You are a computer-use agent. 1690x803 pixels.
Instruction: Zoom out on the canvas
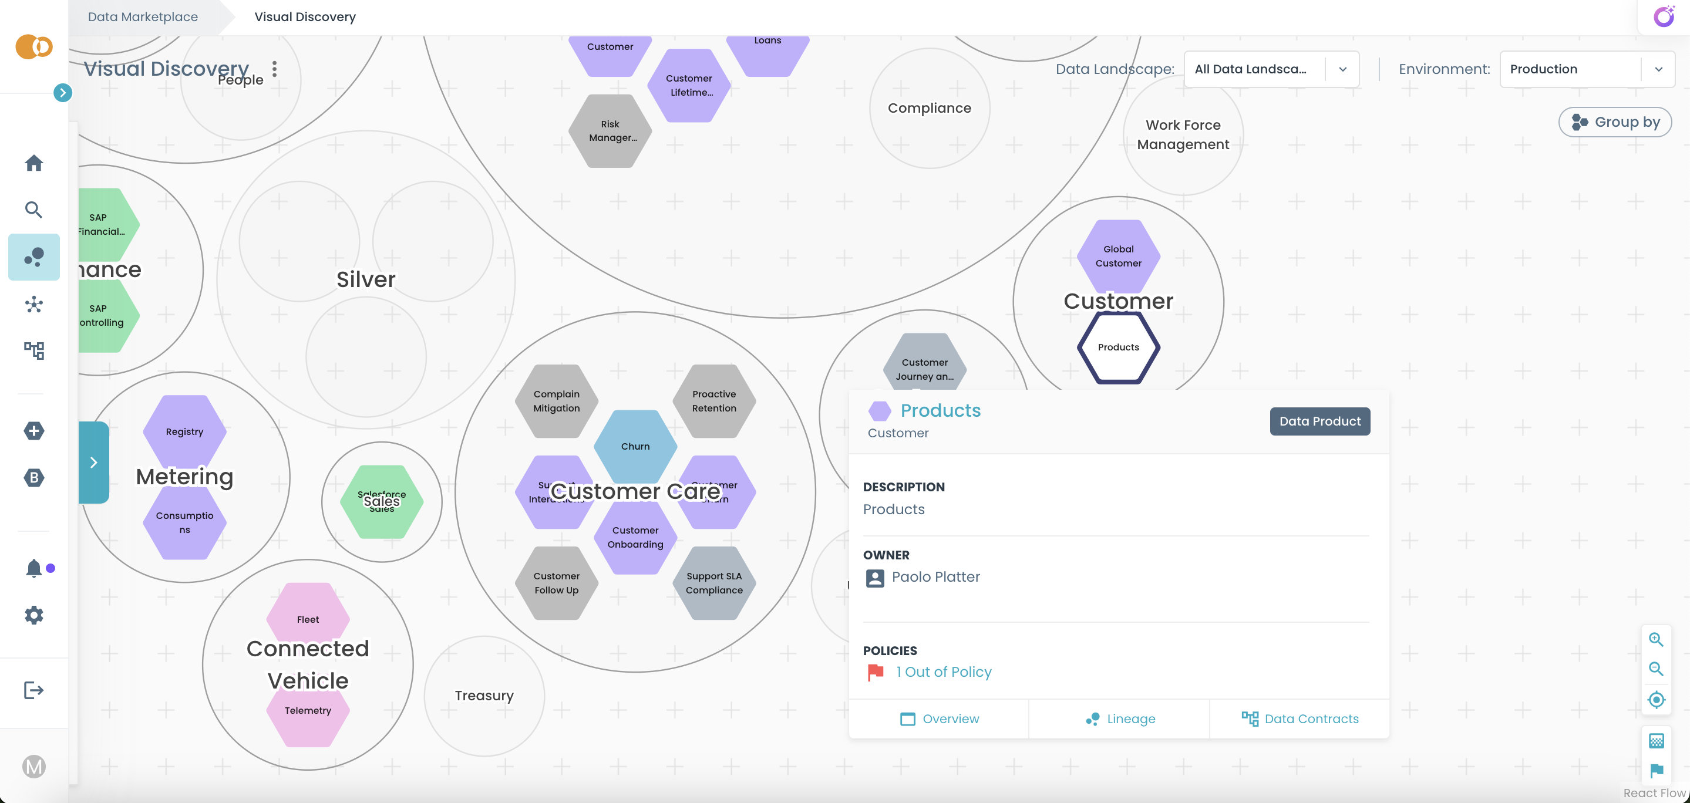coord(1656,669)
